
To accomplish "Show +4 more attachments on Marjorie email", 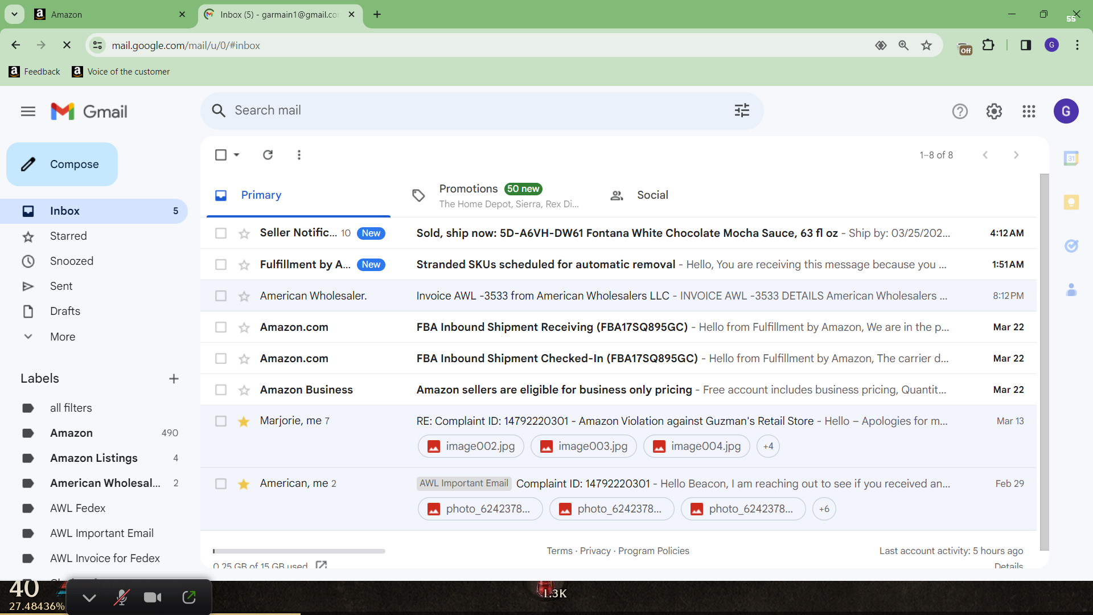I will coord(768,446).
